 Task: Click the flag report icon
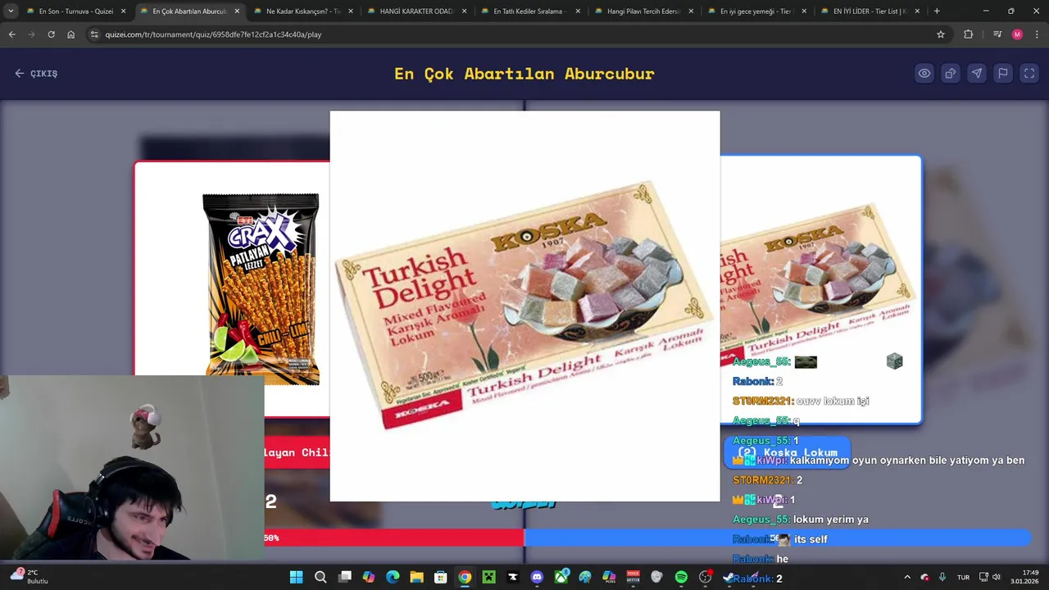click(x=1003, y=73)
